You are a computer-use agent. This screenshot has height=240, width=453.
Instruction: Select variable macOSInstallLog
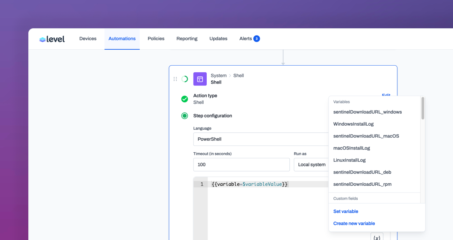tap(352, 148)
